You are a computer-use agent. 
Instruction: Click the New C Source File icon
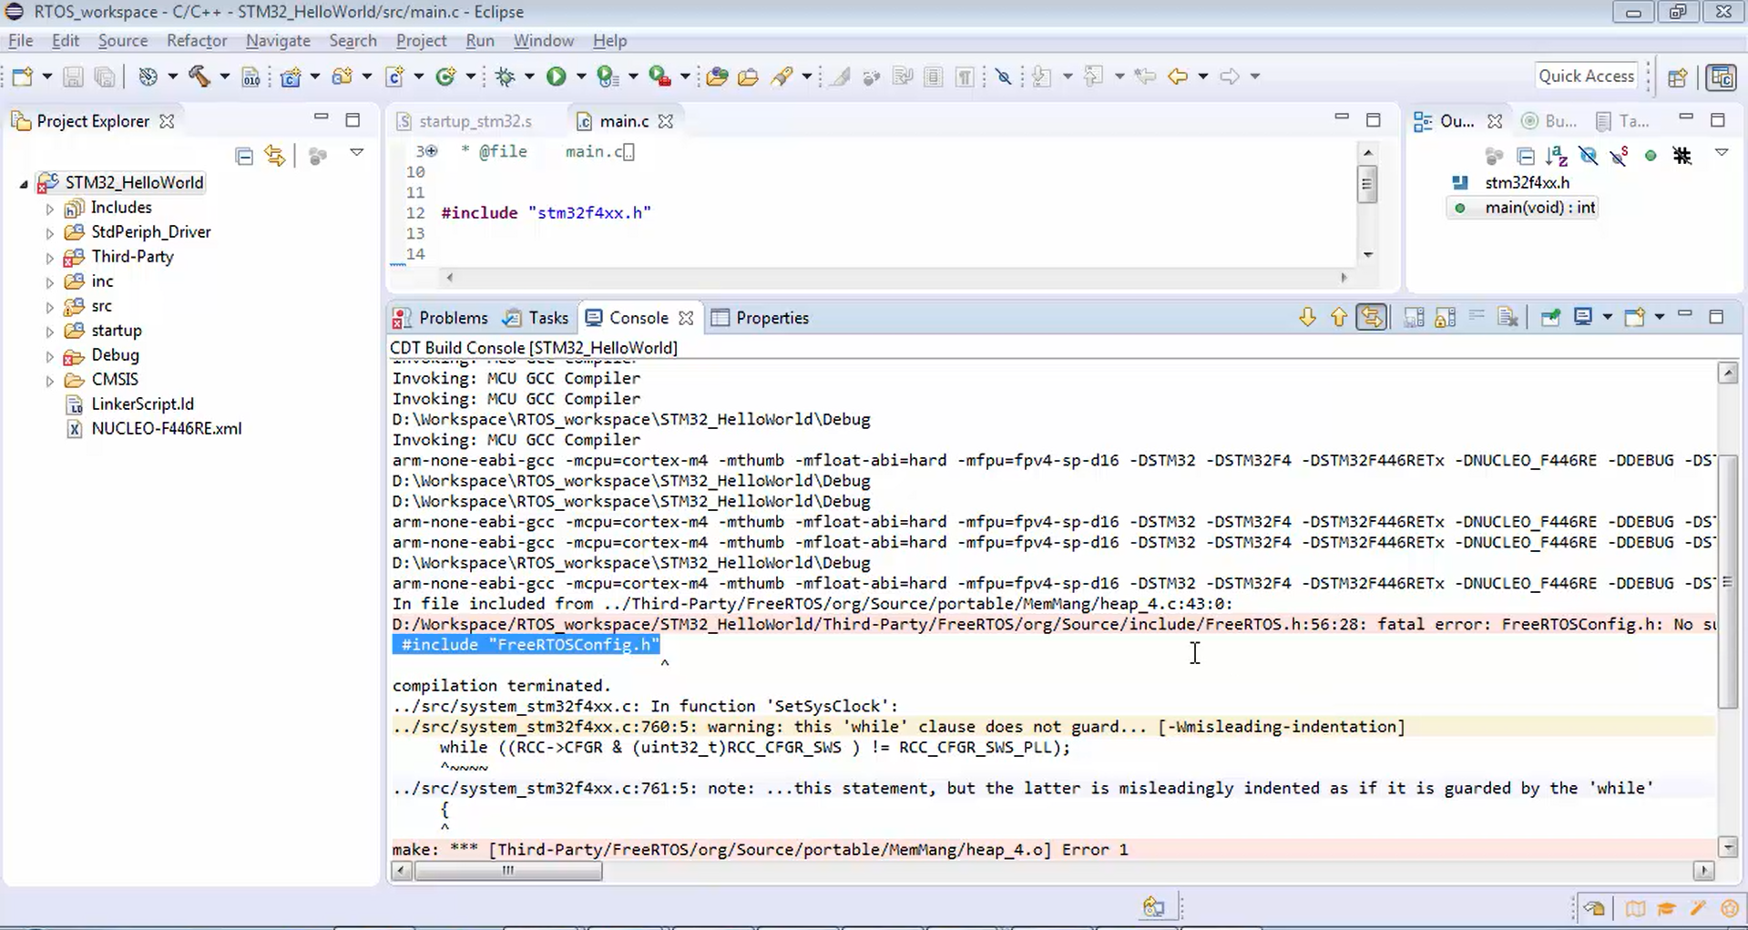(394, 77)
